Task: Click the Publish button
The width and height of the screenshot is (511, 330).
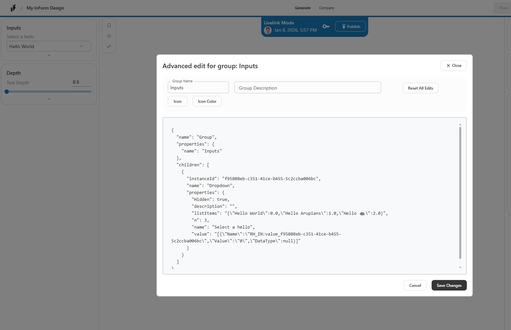Action: click(350, 27)
